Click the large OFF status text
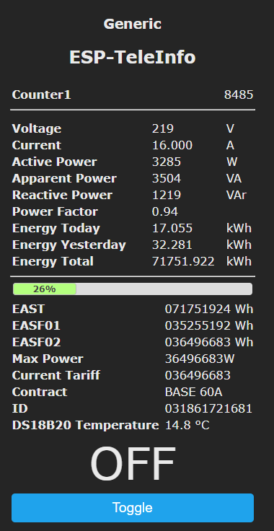 click(x=133, y=464)
